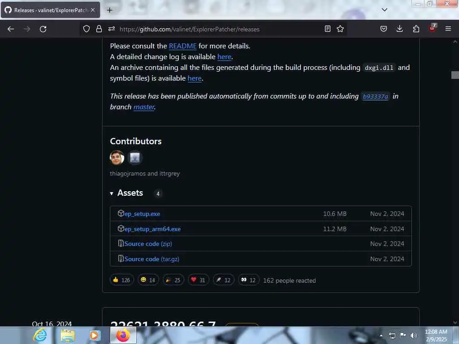This screenshot has height=344, width=459.
Task: Click the '11.2 MB' file size
Action: point(335,229)
